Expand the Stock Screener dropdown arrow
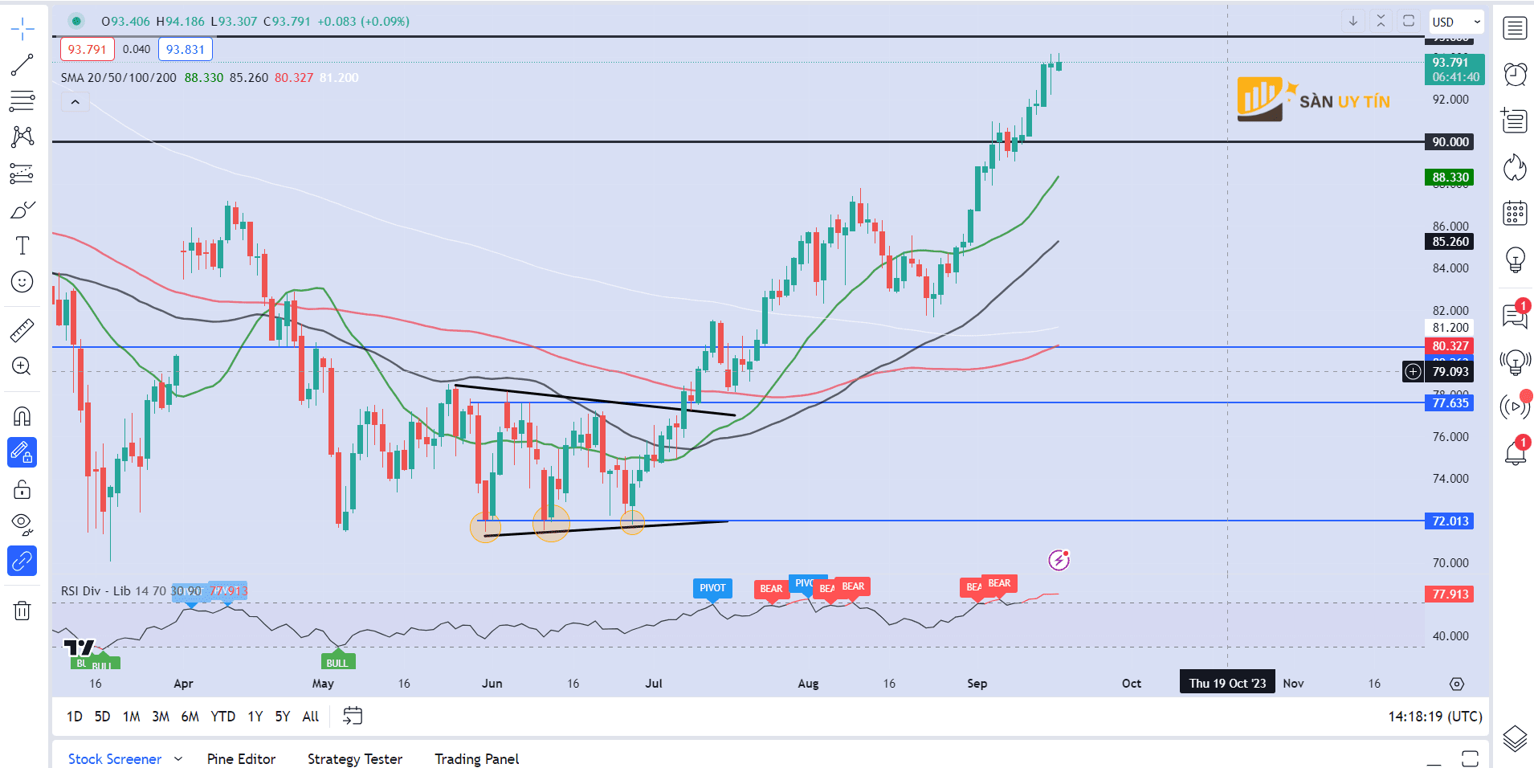This screenshot has height=768, width=1534. click(x=178, y=758)
